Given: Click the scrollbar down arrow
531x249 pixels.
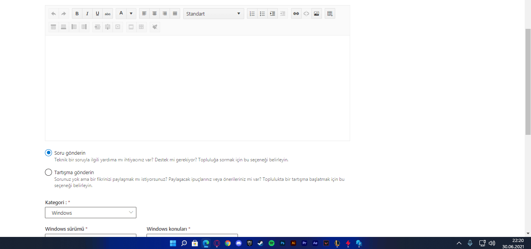Looking at the screenshot, I should click(528, 233).
